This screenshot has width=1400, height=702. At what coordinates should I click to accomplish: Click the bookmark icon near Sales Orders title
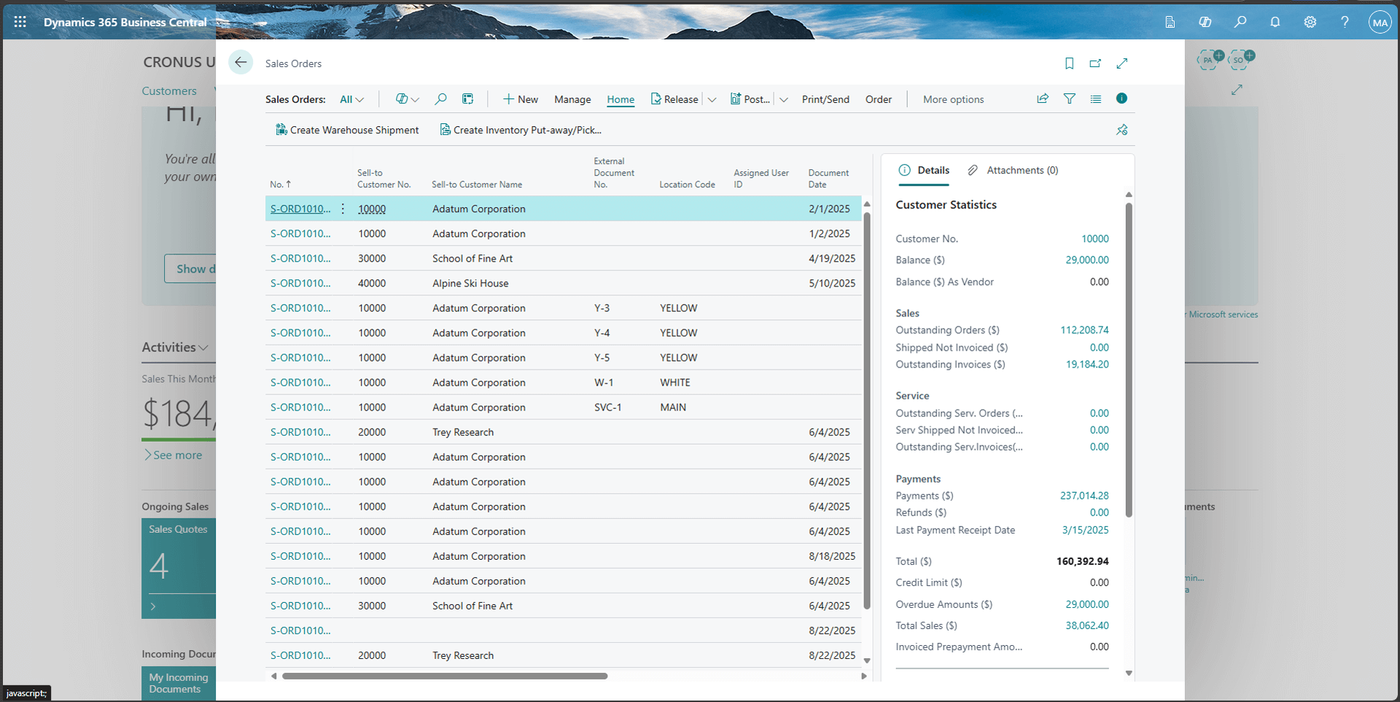point(1069,63)
